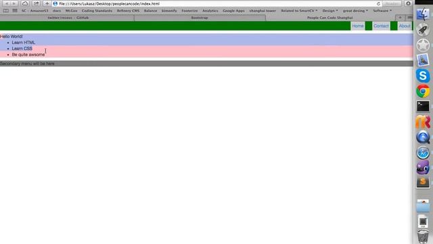Open the 'Analytics' bookmark
This screenshot has height=244, width=433.
(x=210, y=11)
